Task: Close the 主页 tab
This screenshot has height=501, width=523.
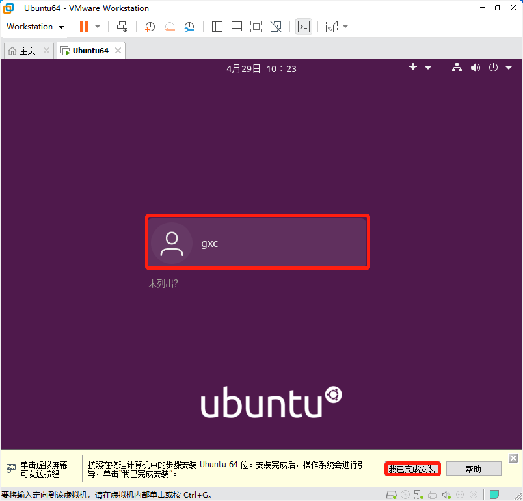Action: pos(46,51)
